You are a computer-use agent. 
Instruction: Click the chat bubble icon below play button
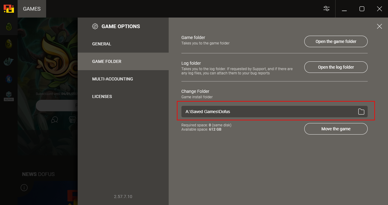55,120
